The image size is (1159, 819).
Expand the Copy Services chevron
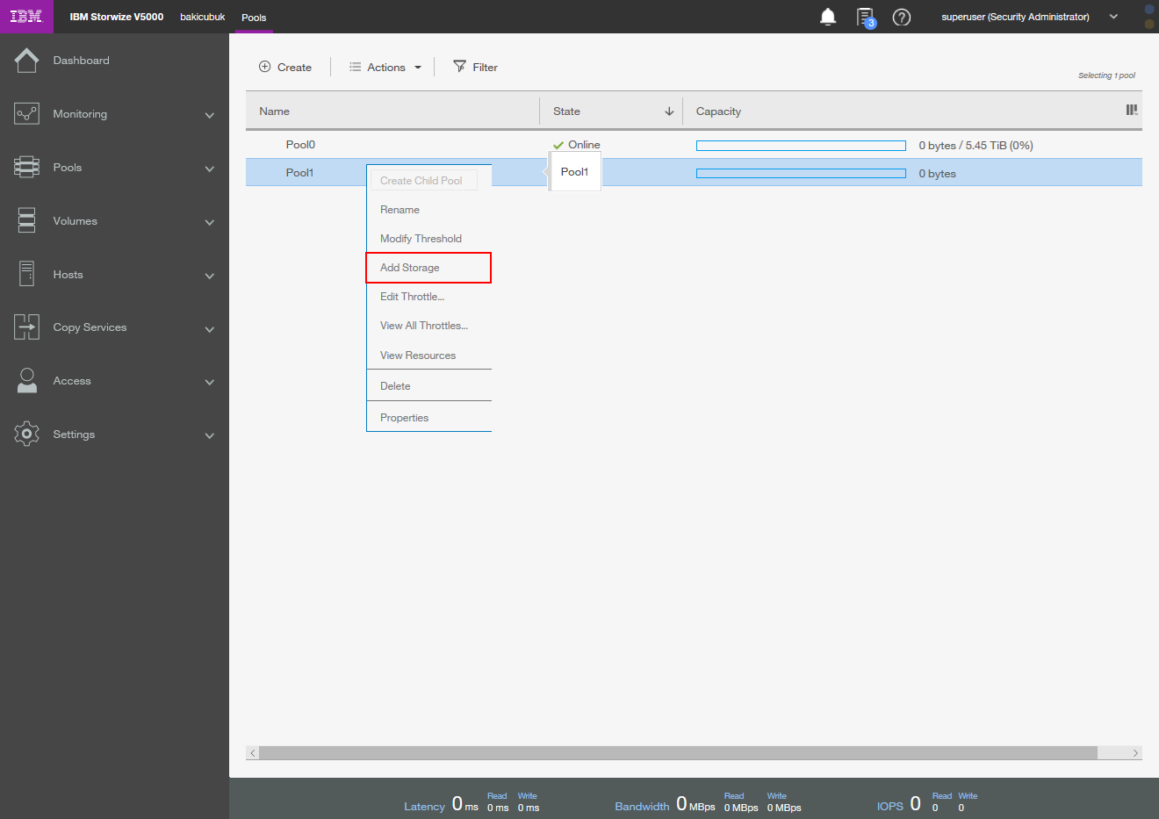(209, 329)
